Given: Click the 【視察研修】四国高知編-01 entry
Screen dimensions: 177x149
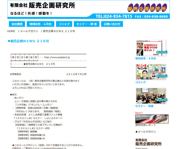Looking at the screenshot, I should coord(31,138).
